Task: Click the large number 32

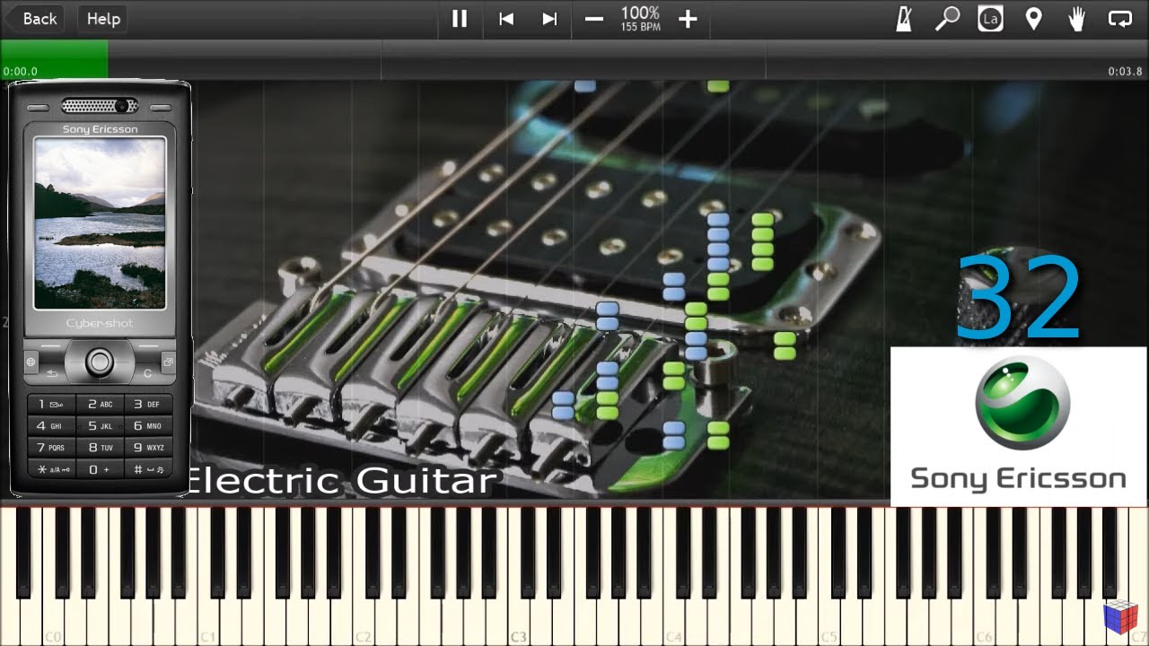Action: (1019, 298)
